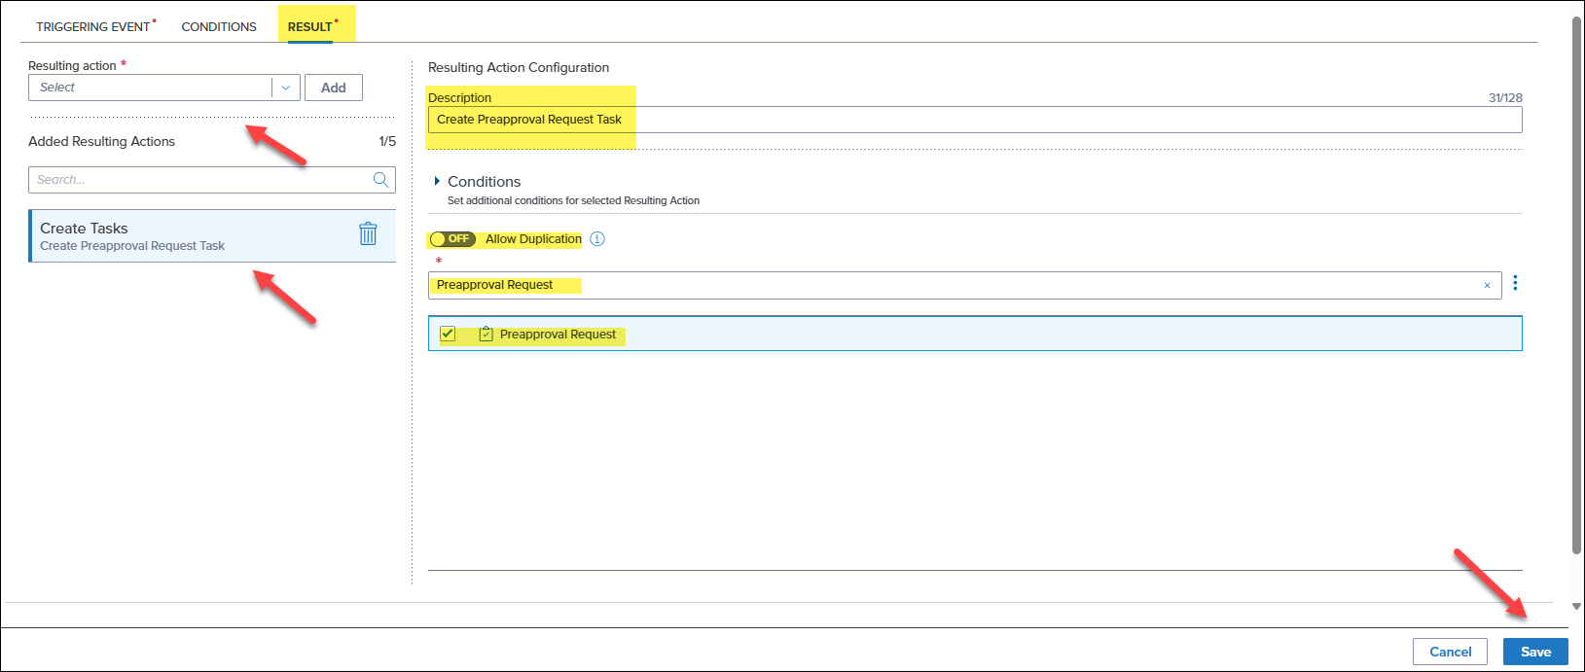Image resolution: width=1585 pixels, height=672 pixels.
Task: Toggle Allow Duplication switch on
Action: coord(451,239)
